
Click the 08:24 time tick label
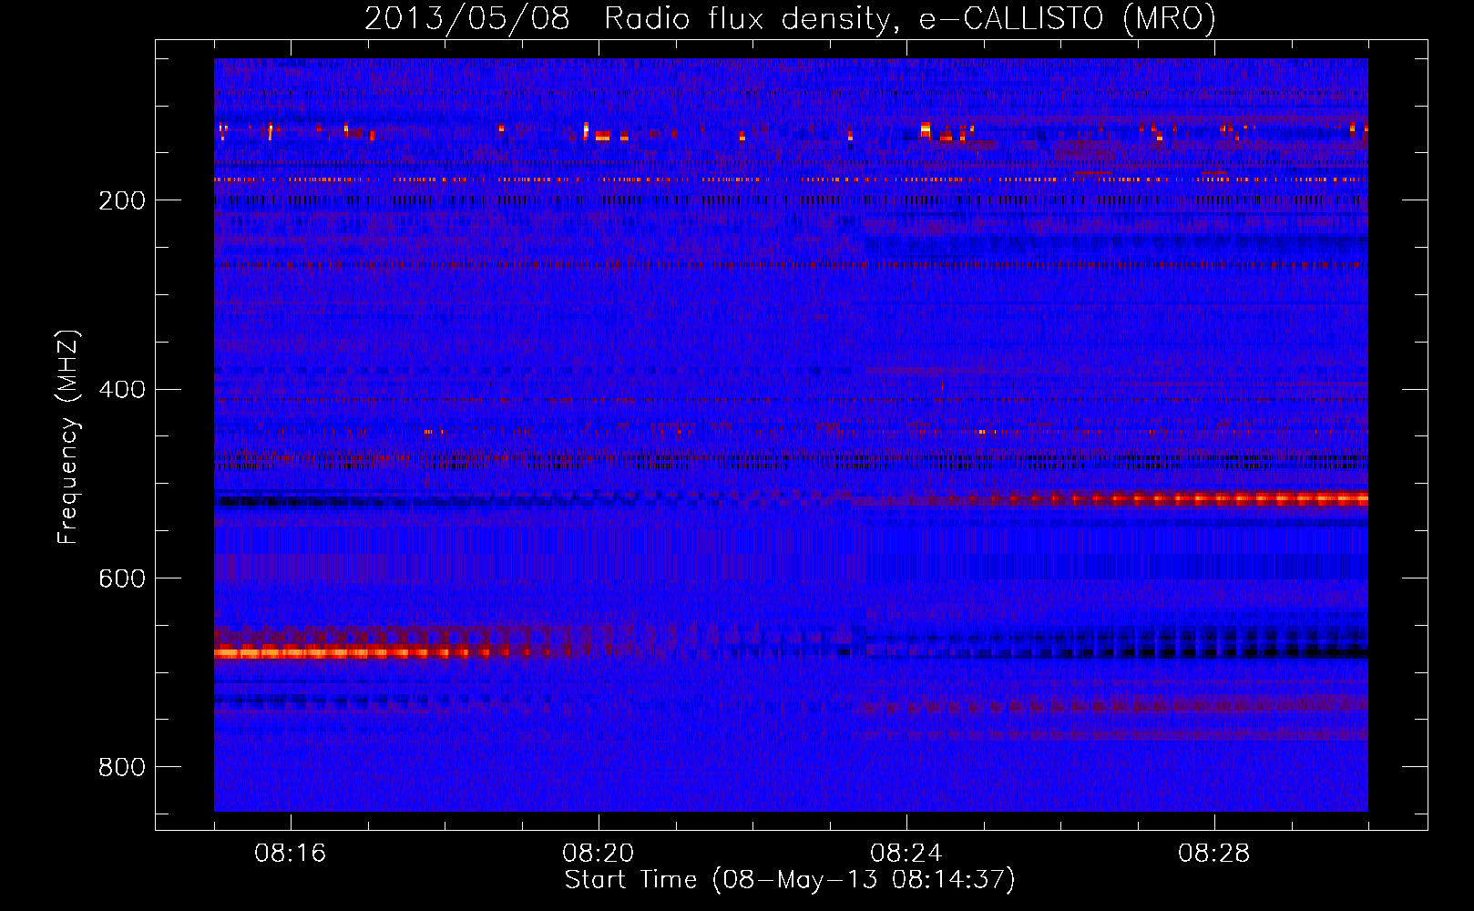point(906,854)
